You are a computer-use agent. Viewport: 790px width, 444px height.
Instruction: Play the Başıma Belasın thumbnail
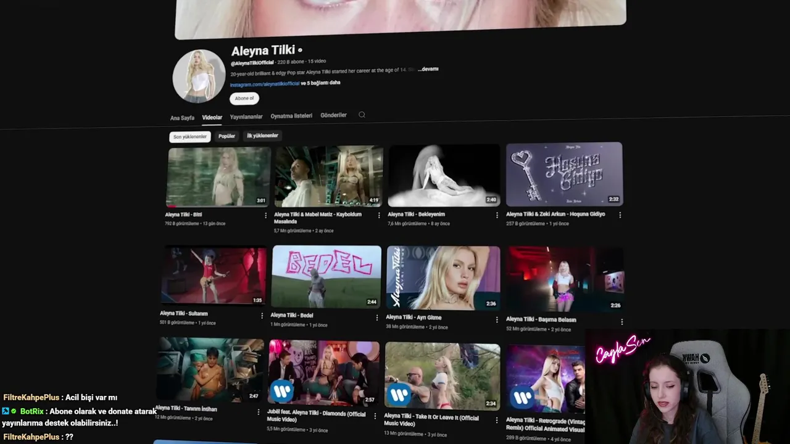pyautogui.click(x=565, y=279)
